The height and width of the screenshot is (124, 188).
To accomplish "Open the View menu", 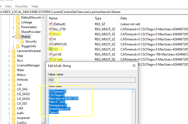I will (x=8, y=6).
